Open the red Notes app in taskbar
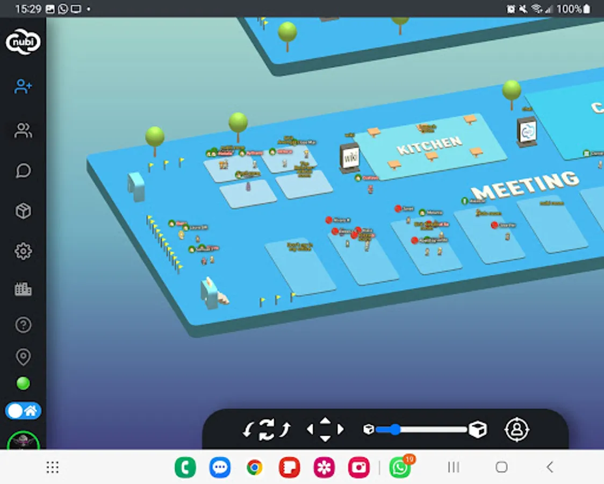The height and width of the screenshot is (484, 604). pyautogui.click(x=289, y=467)
